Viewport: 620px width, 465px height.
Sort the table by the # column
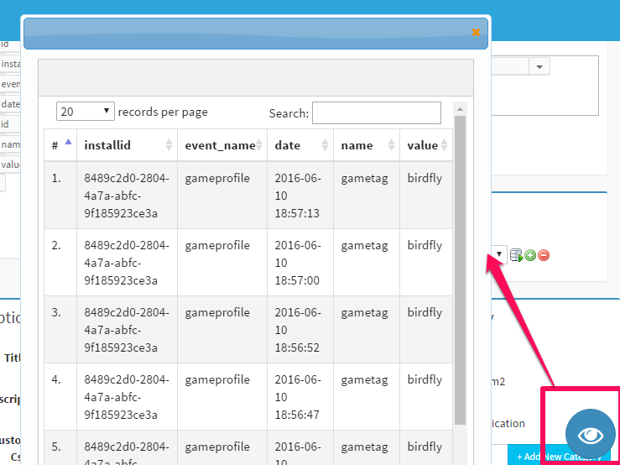[x=60, y=145]
